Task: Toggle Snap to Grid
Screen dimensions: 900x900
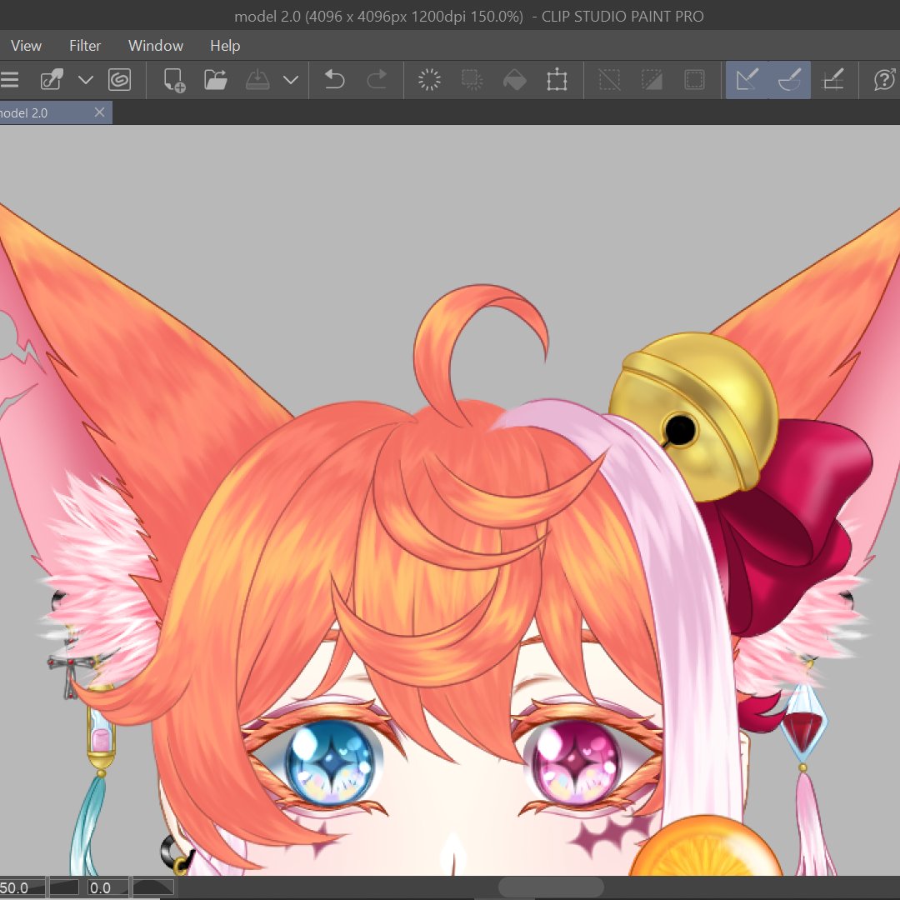Action: point(832,79)
